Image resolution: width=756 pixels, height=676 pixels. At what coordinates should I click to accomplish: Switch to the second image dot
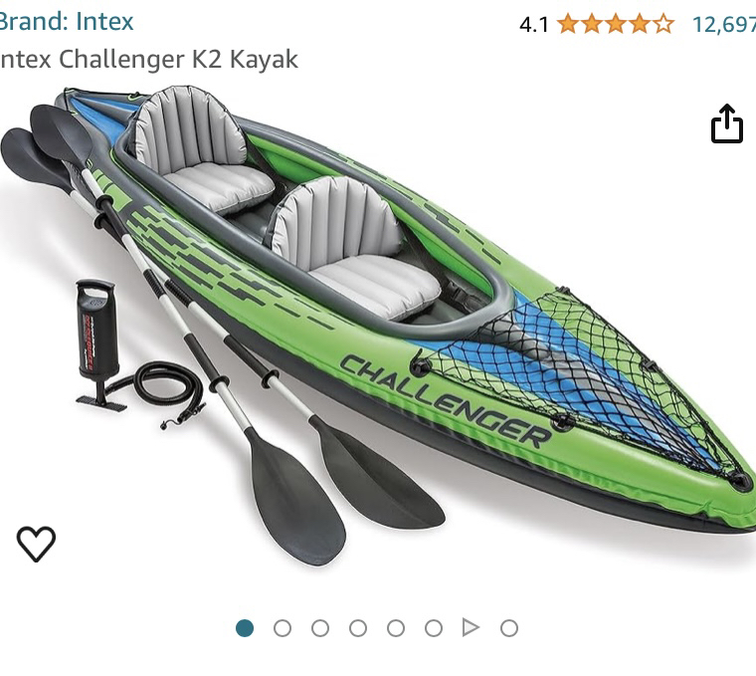point(283,628)
